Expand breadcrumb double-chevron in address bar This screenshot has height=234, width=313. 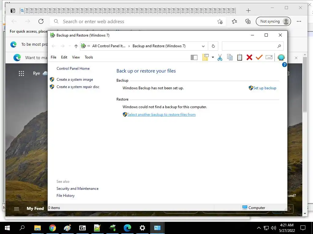coord(89,46)
